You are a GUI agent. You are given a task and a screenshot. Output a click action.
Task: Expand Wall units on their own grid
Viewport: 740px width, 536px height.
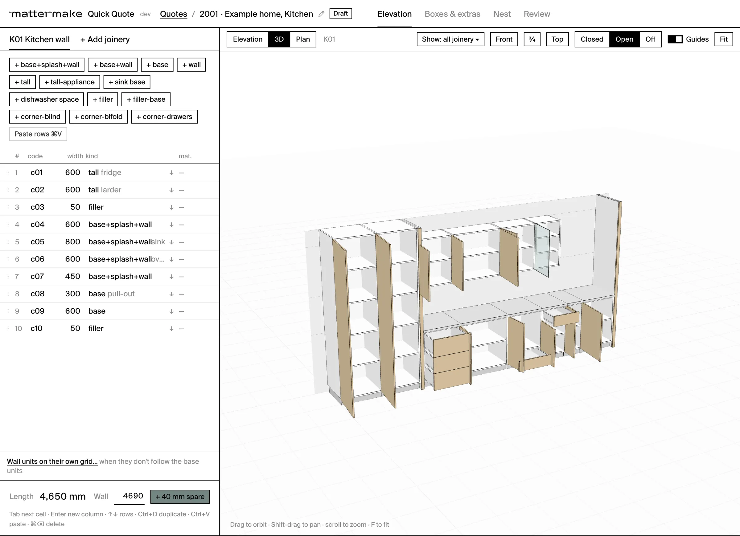pos(52,461)
